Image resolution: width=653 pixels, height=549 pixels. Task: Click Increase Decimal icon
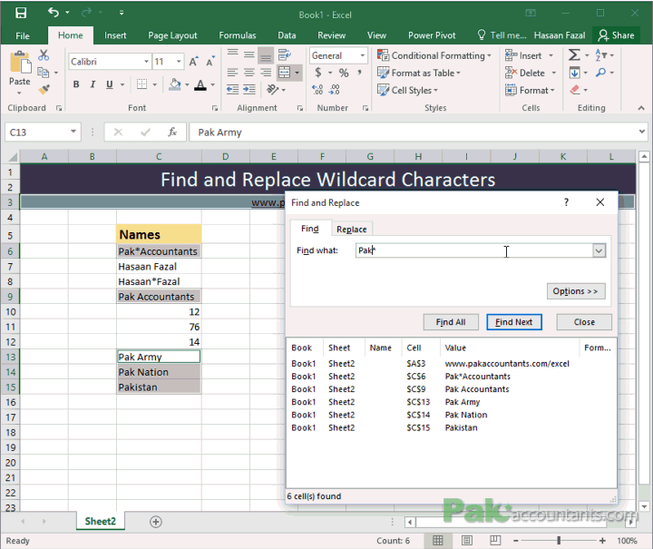click(317, 89)
